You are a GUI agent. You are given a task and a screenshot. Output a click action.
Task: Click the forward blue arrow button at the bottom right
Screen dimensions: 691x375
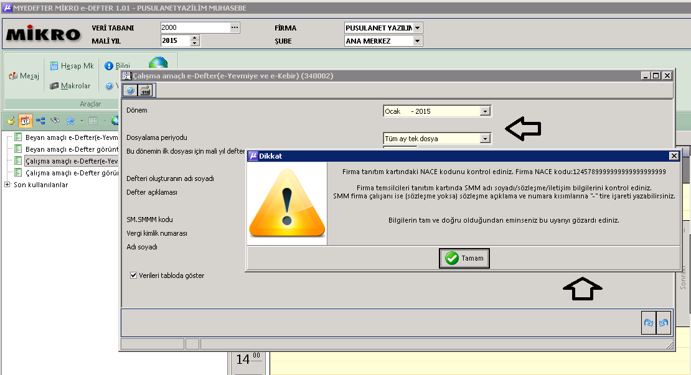pyautogui.click(x=648, y=323)
